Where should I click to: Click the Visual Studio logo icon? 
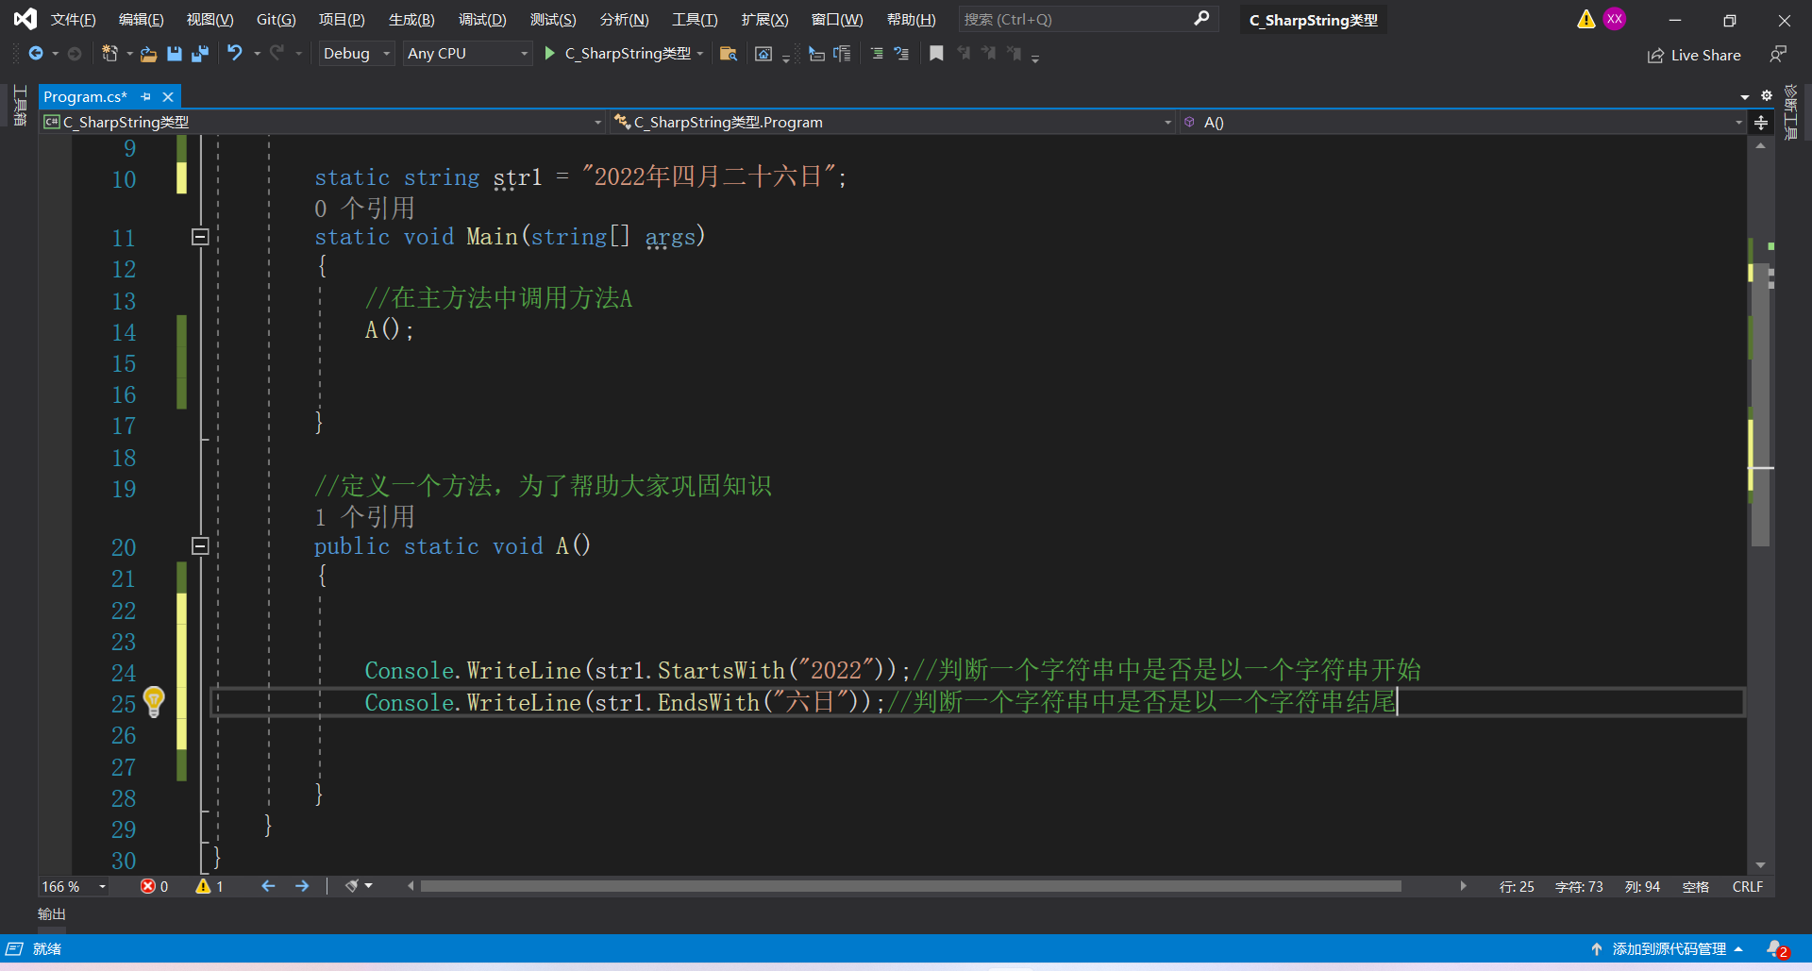[25, 19]
